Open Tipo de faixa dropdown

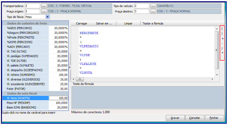click(48, 17)
